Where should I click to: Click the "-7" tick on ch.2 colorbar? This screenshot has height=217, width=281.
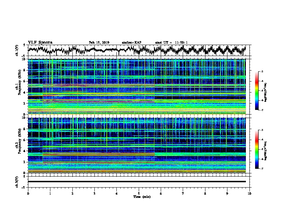(x=262, y=169)
